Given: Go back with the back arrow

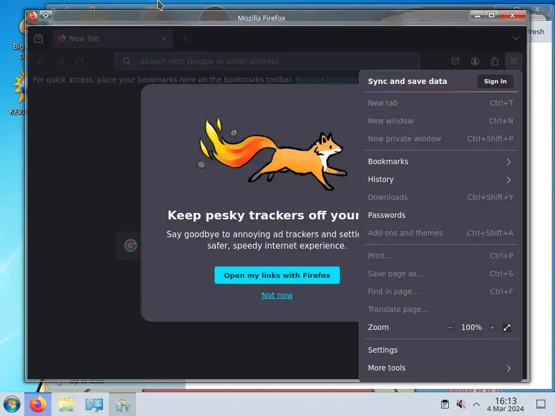Looking at the screenshot, I should pyautogui.click(x=41, y=62).
